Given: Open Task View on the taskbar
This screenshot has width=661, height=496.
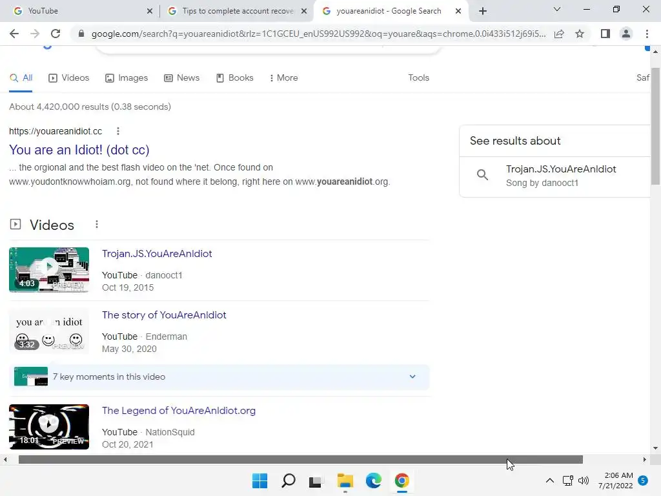Looking at the screenshot, I should click(316, 481).
